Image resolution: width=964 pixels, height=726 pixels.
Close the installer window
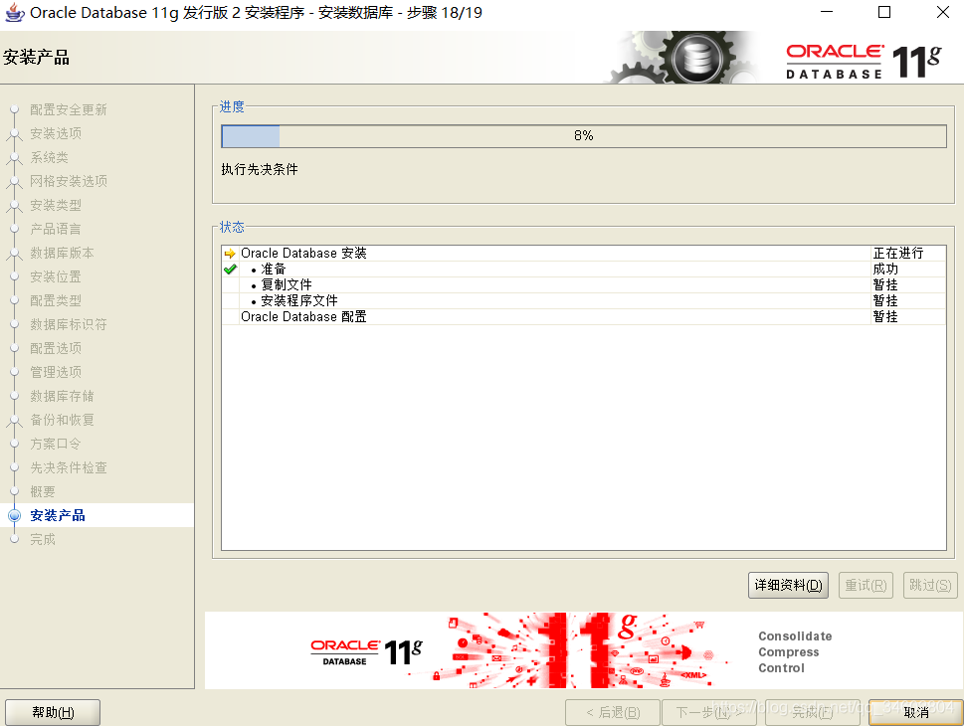[942, 12]
